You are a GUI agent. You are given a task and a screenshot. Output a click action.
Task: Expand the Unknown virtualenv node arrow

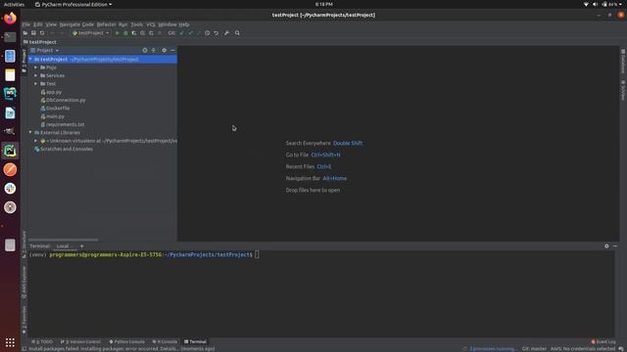point(36,141)
